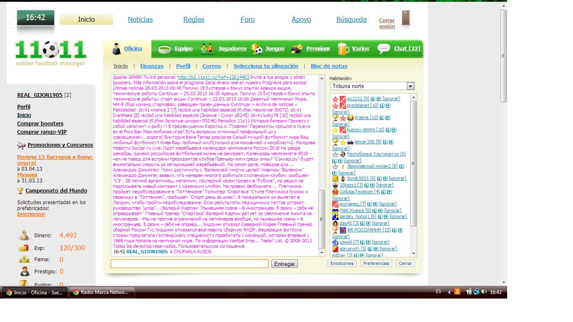Click the volume speaker tray icon
Screen dimensions: 573x322
(x=484, y=292)
